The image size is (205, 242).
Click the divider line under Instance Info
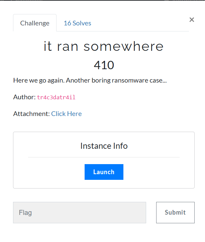(x=104, y=157)
